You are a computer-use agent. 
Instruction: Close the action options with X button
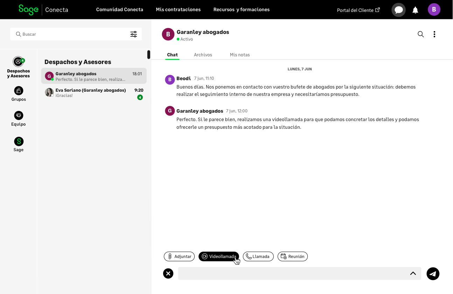(168, 274)
